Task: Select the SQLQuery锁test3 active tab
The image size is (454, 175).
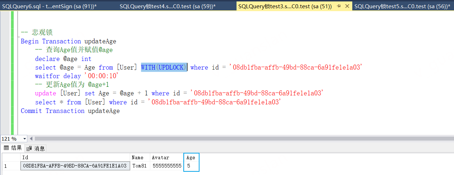Action: pyautogui.click(x=285, y=6)
